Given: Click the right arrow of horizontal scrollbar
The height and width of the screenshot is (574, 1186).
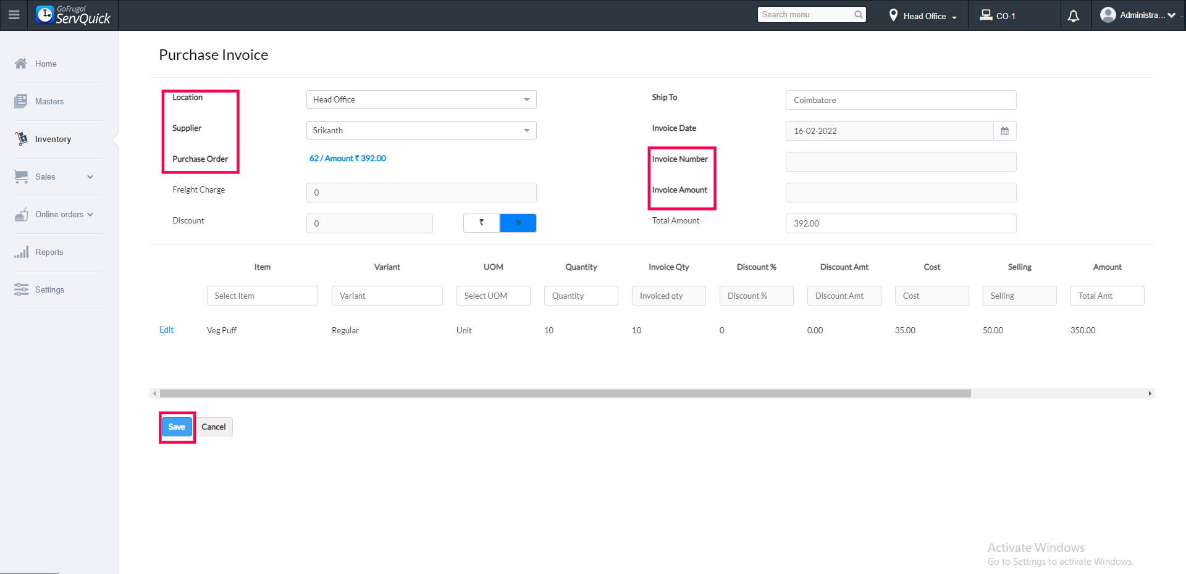Looking at the screenshot, I should point(1150,394).
